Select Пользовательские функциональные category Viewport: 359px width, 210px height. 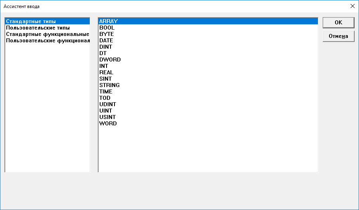click(47, 41)
